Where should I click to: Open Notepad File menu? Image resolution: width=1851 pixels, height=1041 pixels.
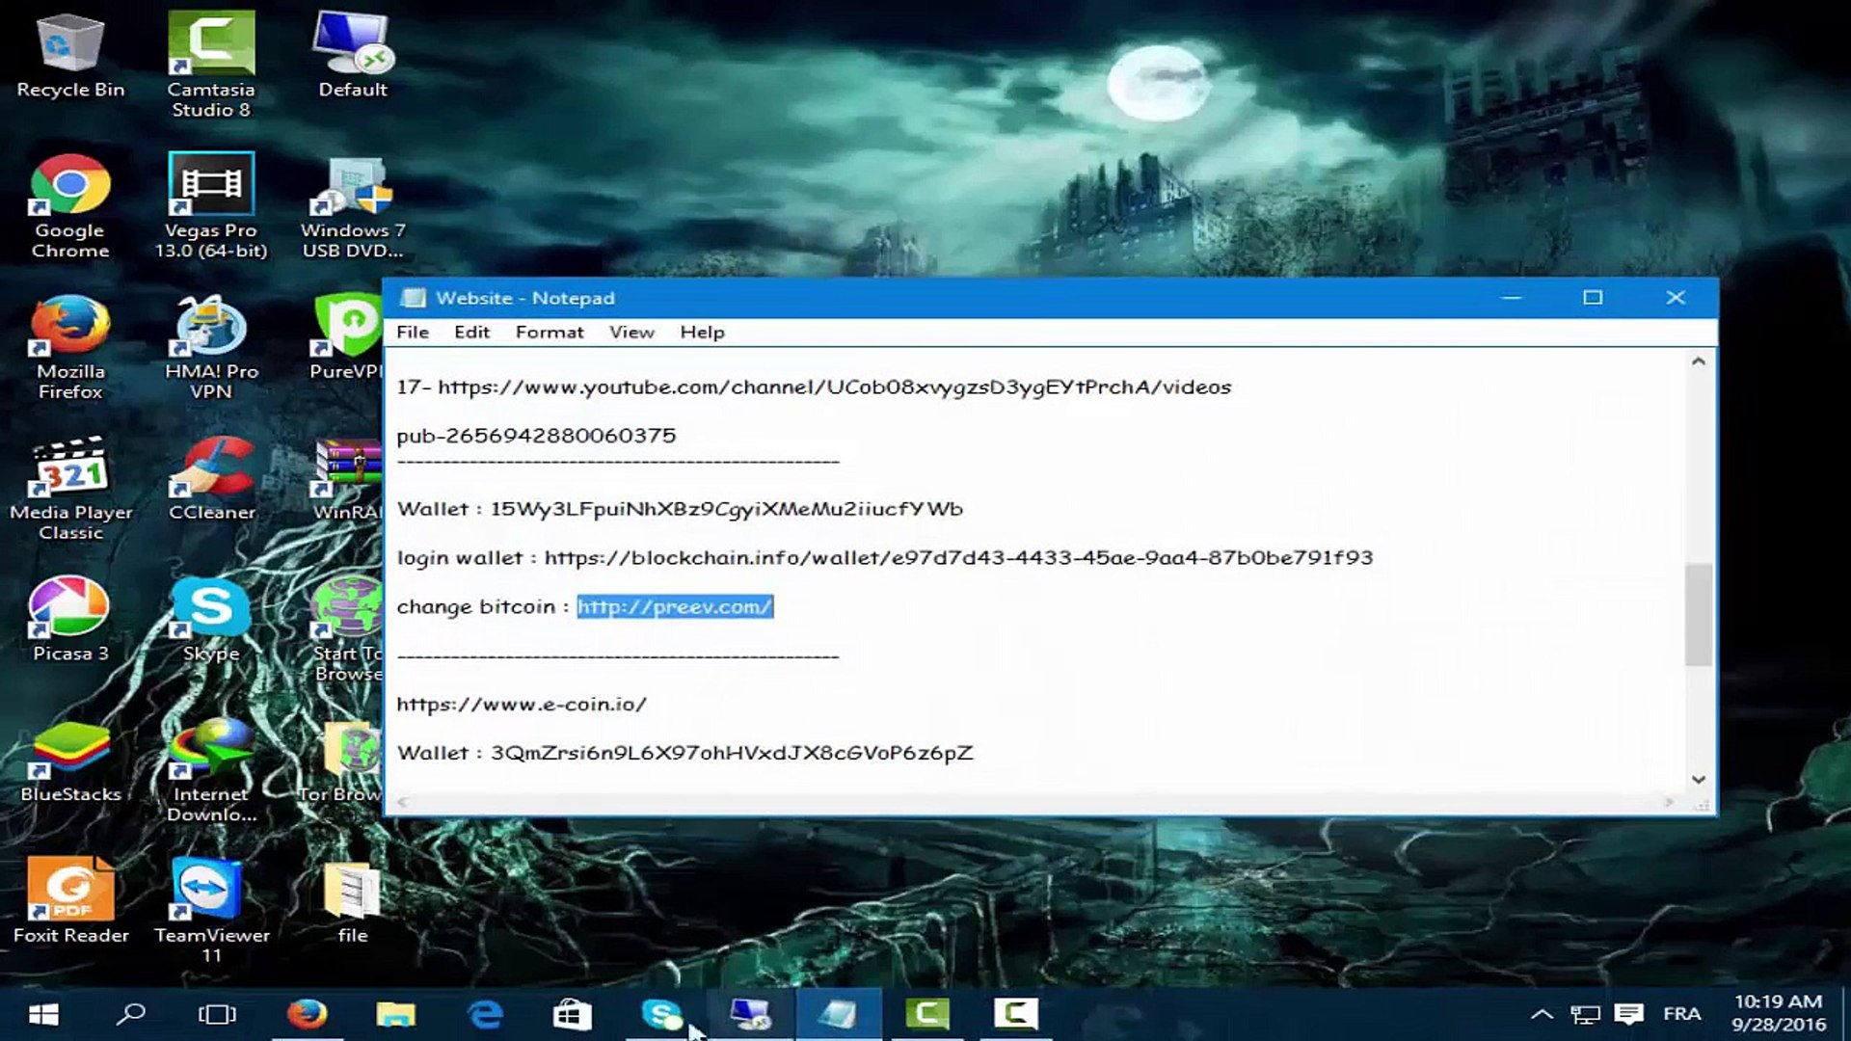coord(412,332)
